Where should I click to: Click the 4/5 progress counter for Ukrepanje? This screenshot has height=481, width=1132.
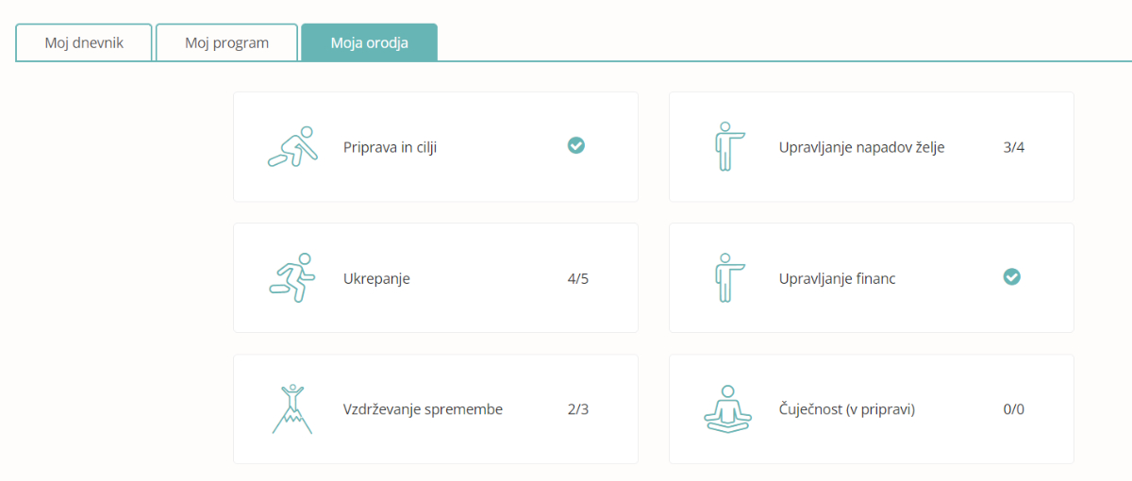pyautogui.click(x=578, y=278)
